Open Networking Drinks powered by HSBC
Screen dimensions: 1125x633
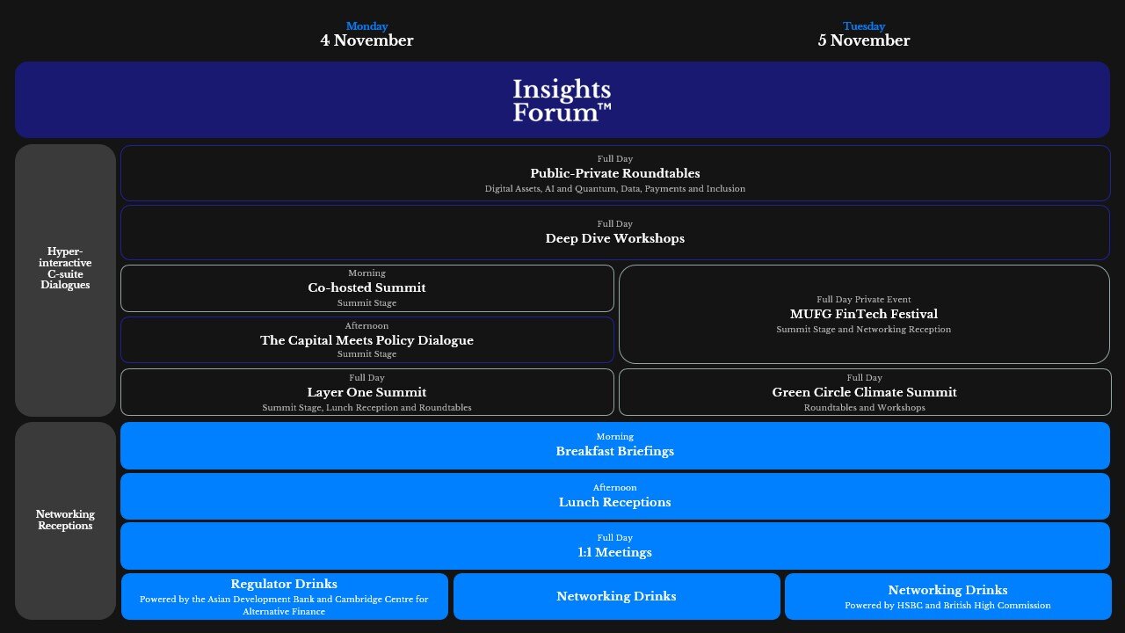(x=947, y=597)
